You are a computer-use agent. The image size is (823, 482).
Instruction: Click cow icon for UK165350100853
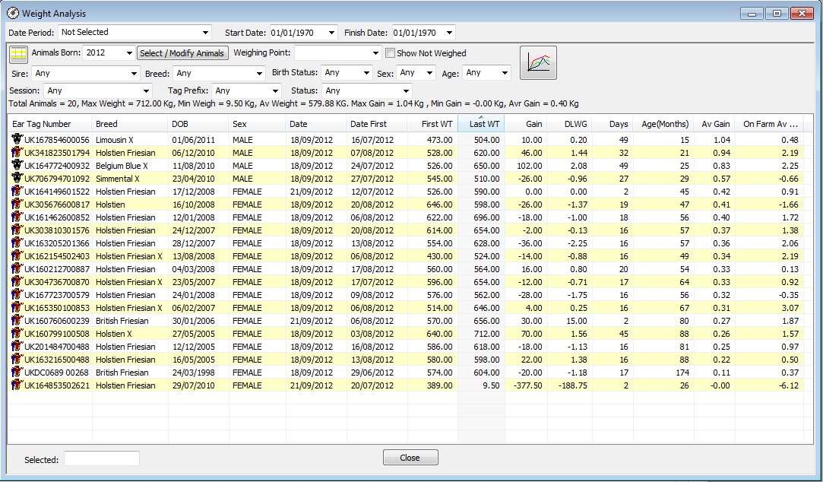coord(17,306)
